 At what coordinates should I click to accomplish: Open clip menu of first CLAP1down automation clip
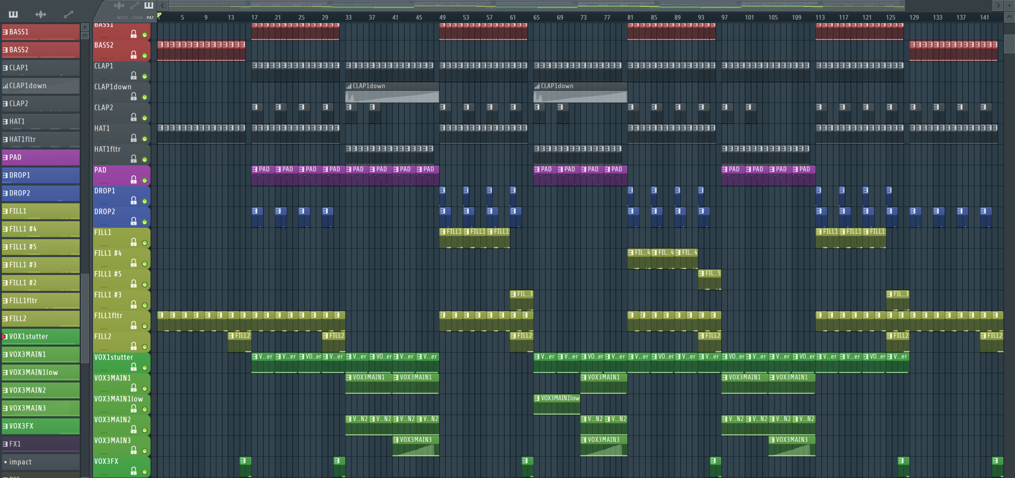349,86
